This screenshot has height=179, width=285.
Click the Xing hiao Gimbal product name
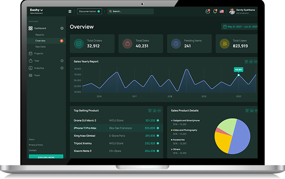coord(84,136)
